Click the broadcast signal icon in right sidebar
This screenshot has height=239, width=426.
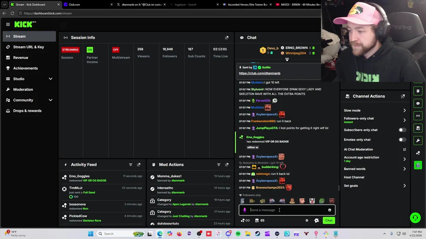coord(418,116)
